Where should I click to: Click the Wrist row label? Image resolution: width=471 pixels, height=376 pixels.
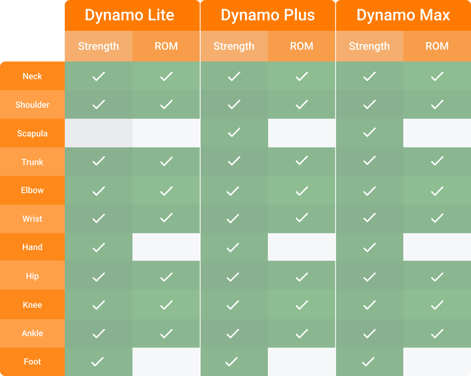click(32, 219)
